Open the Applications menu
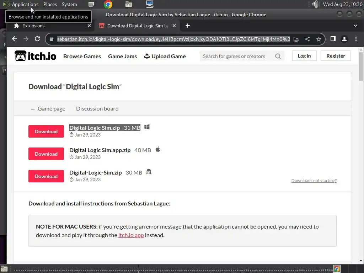 point(25,4)
